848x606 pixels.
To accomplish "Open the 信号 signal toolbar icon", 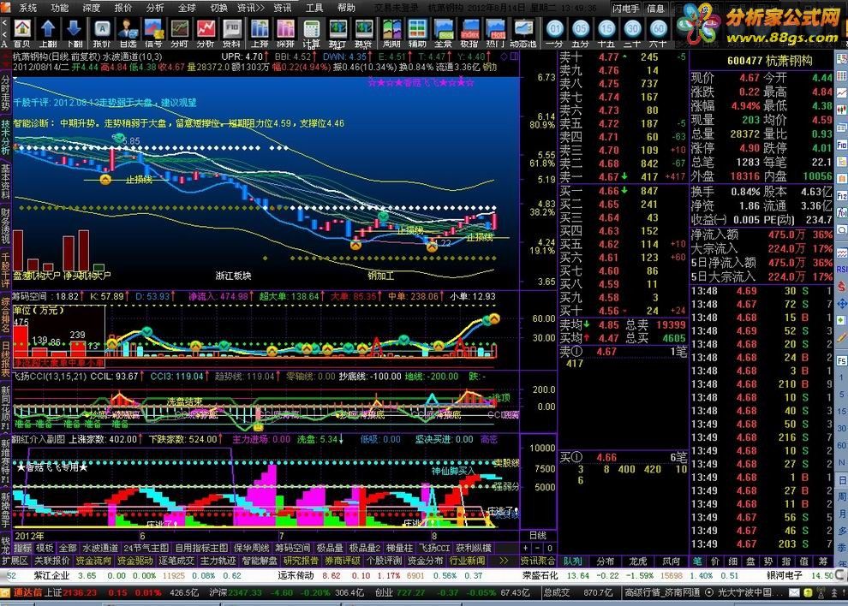I will pos(153,33).
